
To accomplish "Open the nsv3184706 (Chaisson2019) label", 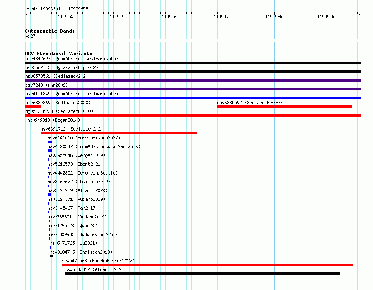I will [81, 252].
